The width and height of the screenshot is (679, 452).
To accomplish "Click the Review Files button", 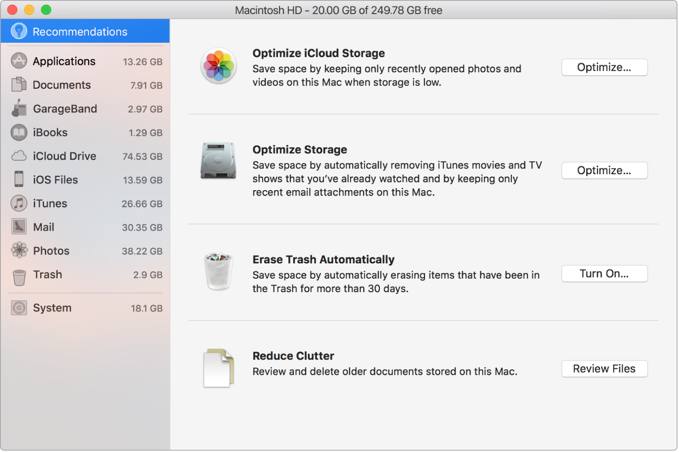I will pyautogui.click(x=605, y=369).
